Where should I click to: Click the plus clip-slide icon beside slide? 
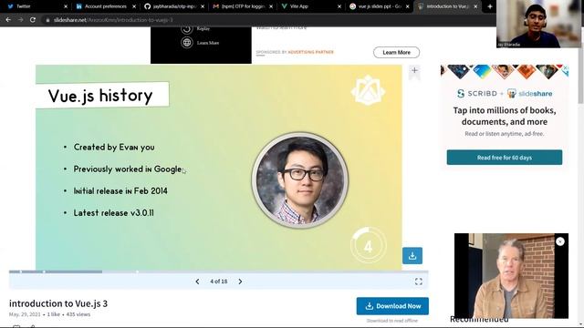coord(414,70)
